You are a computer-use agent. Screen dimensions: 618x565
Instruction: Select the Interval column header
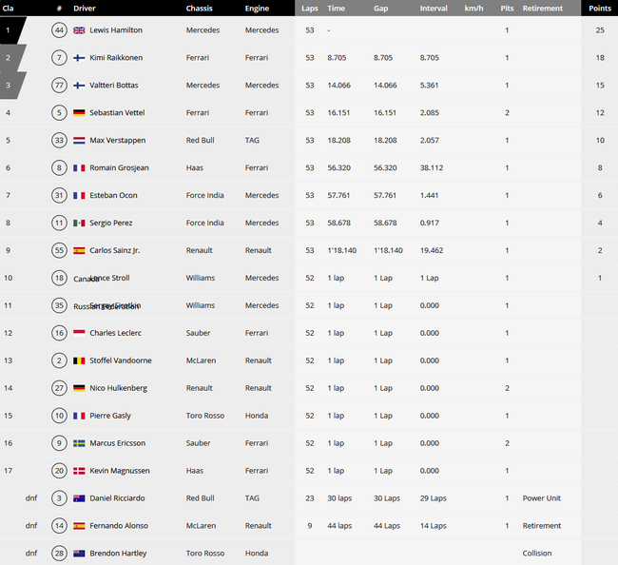click(x=434, y=8)
